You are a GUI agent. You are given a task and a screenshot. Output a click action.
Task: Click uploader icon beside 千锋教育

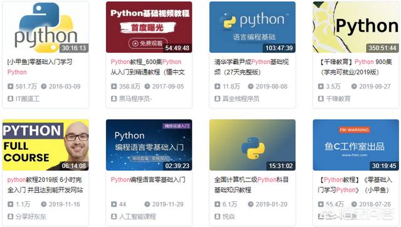tap(321, 98)
